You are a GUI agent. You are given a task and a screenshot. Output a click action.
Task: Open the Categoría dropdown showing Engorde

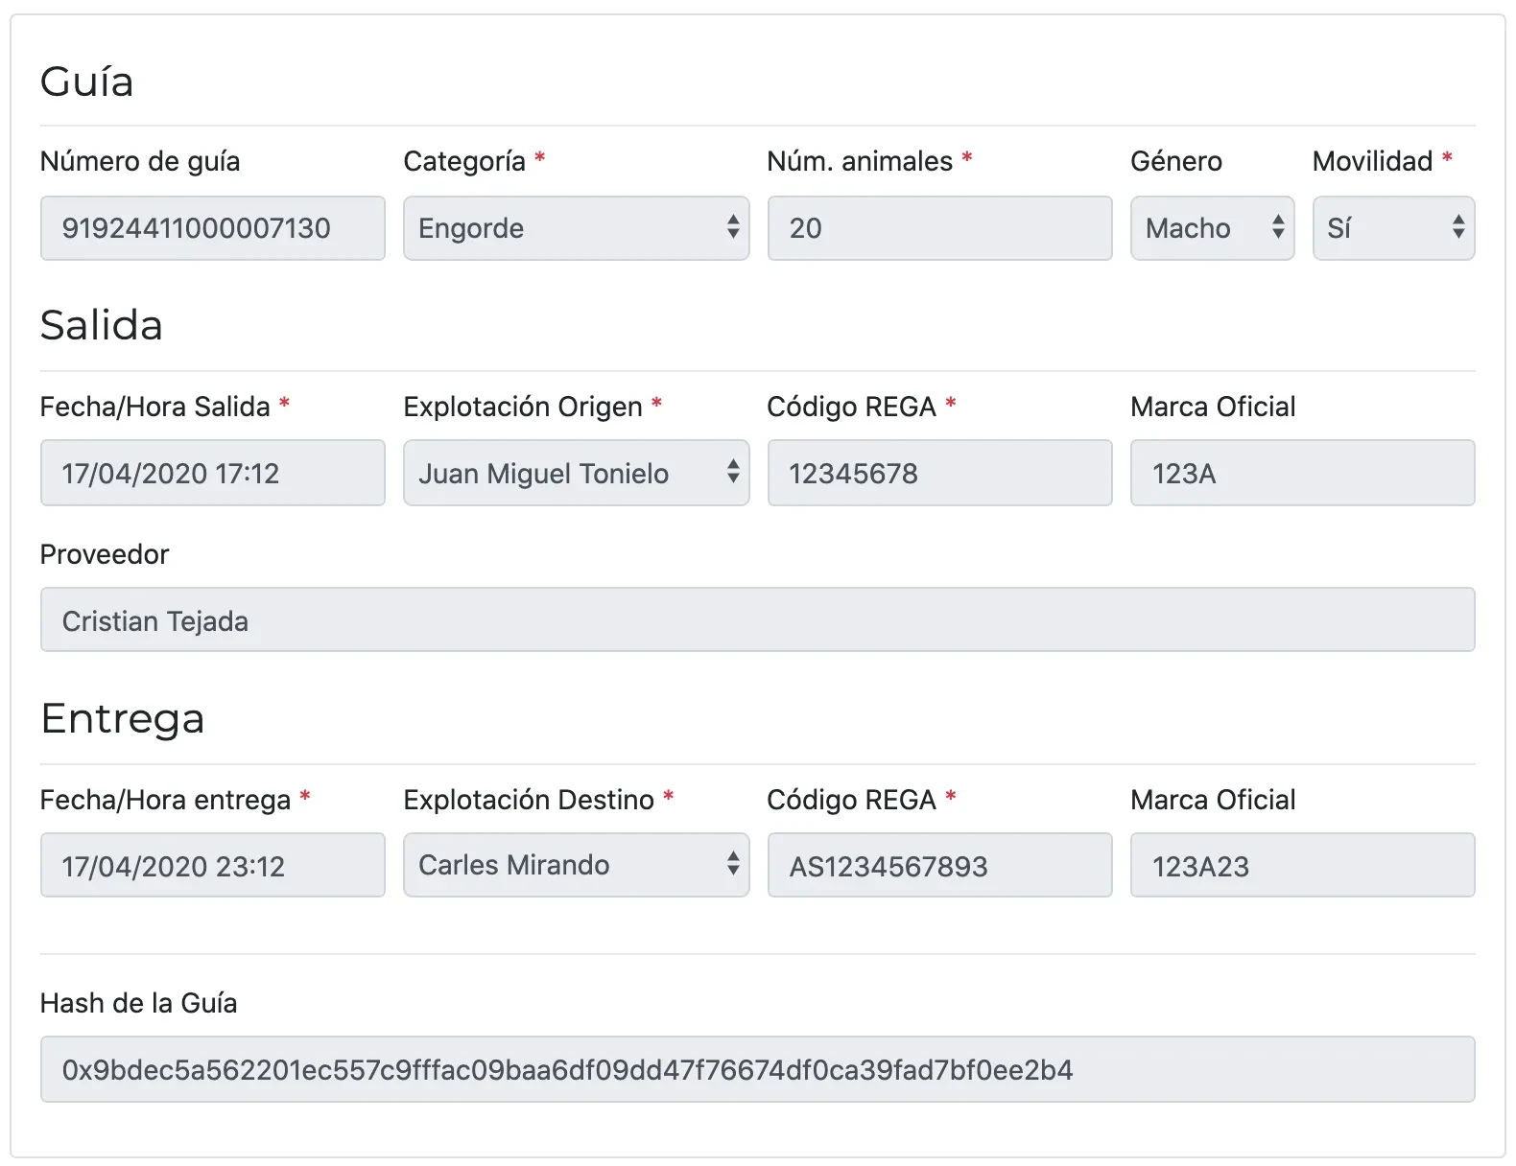point(576,228)
